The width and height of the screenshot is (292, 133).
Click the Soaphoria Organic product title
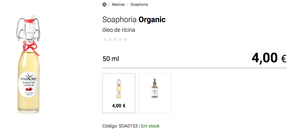(134, 20)
